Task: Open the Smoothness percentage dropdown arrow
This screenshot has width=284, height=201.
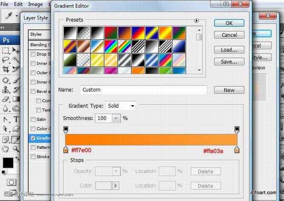Action: point(116,118)
